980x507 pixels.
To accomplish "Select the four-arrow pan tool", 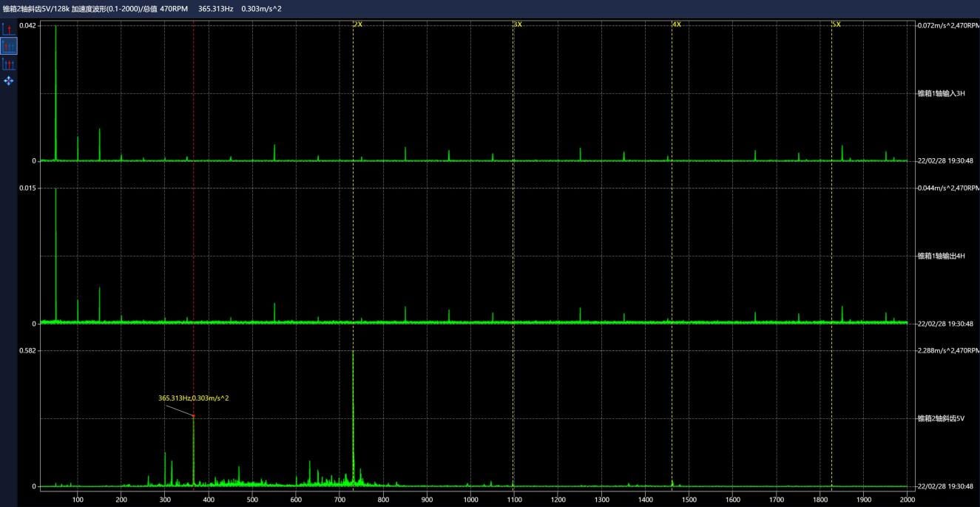I will [9, 81].
